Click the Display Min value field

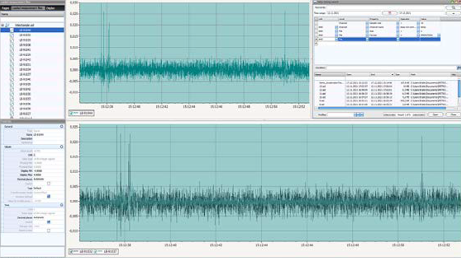click(48, 171)
